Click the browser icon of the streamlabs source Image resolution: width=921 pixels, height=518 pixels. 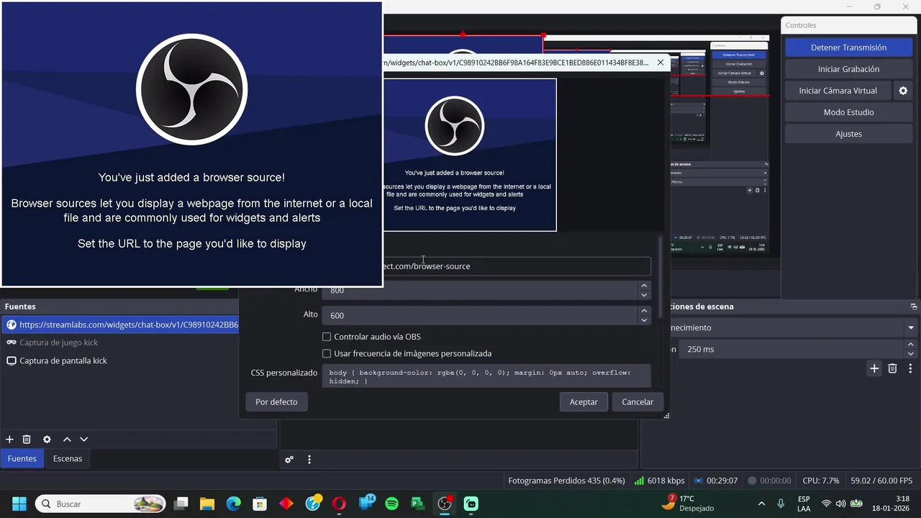point(12,324)
